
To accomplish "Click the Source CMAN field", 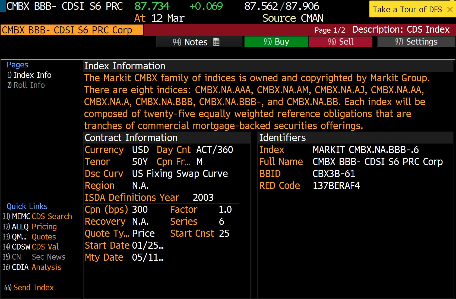I will coord(293,18).
